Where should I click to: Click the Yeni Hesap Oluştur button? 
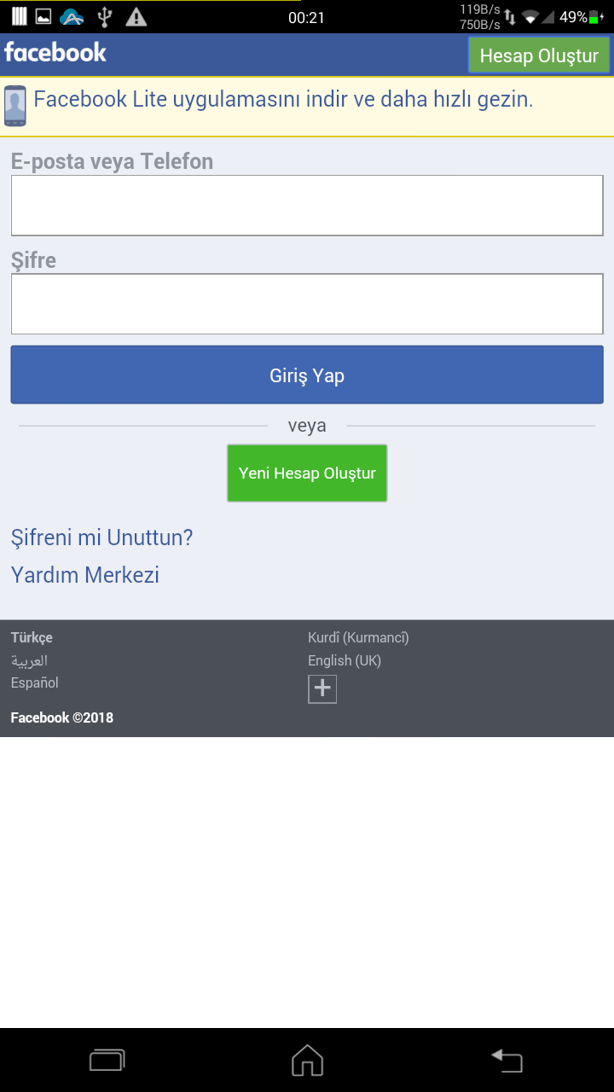pyautogui.click(x=307, y=473)
